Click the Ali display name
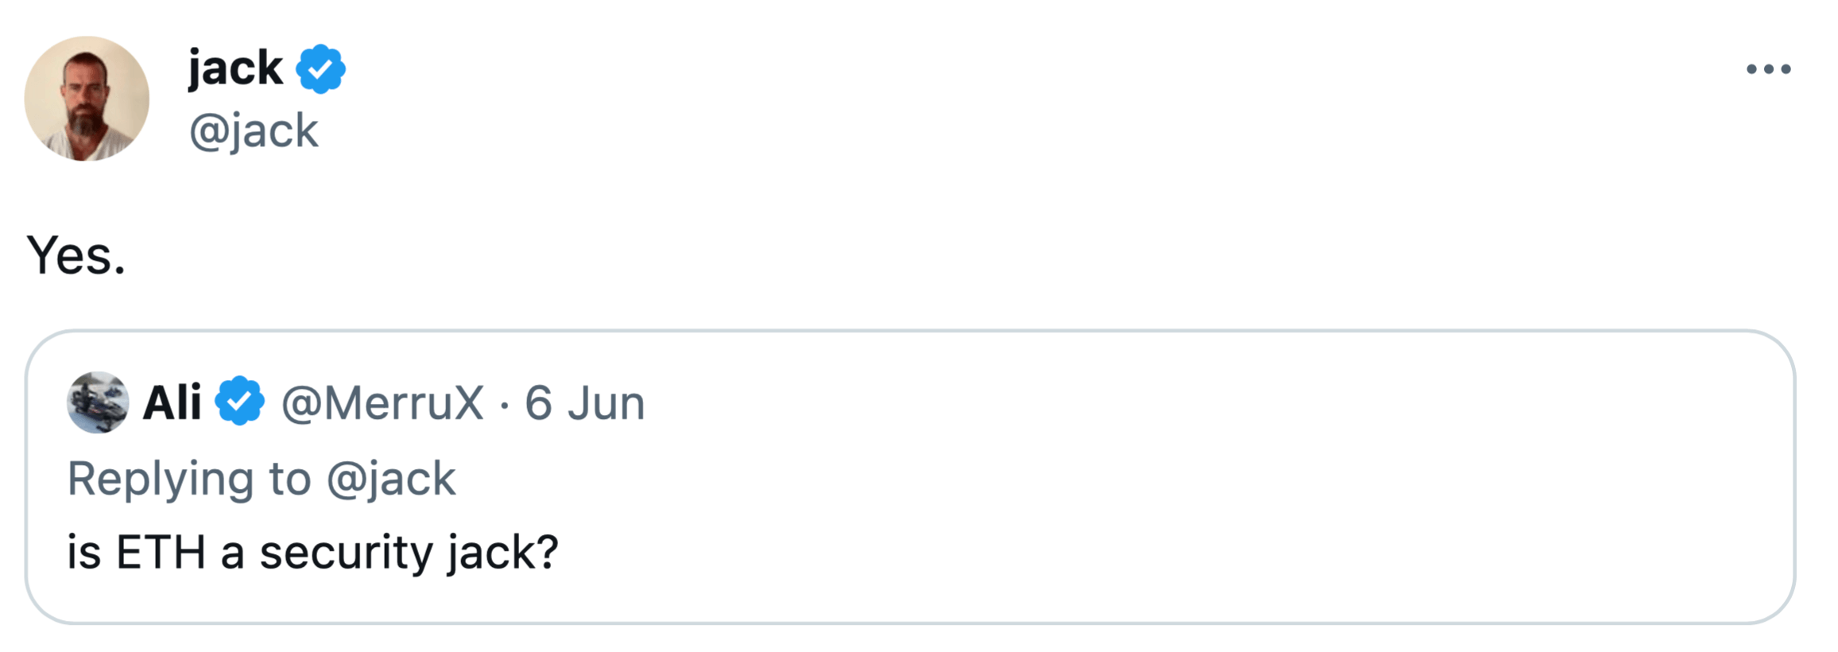The height and width of the screenshot is (652, 1838). [x=172, y=402]
